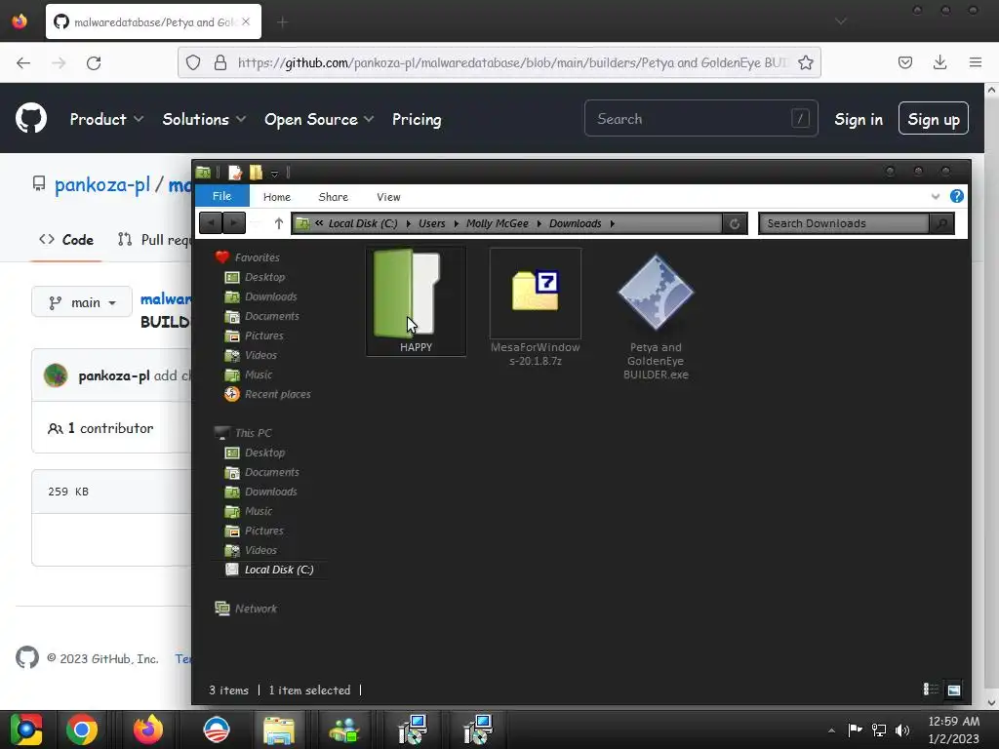Open Explorer Share ribbon tab

pos(334,197)
